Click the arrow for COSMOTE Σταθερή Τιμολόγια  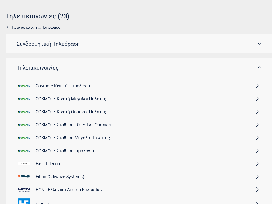(x=257, y=151)
